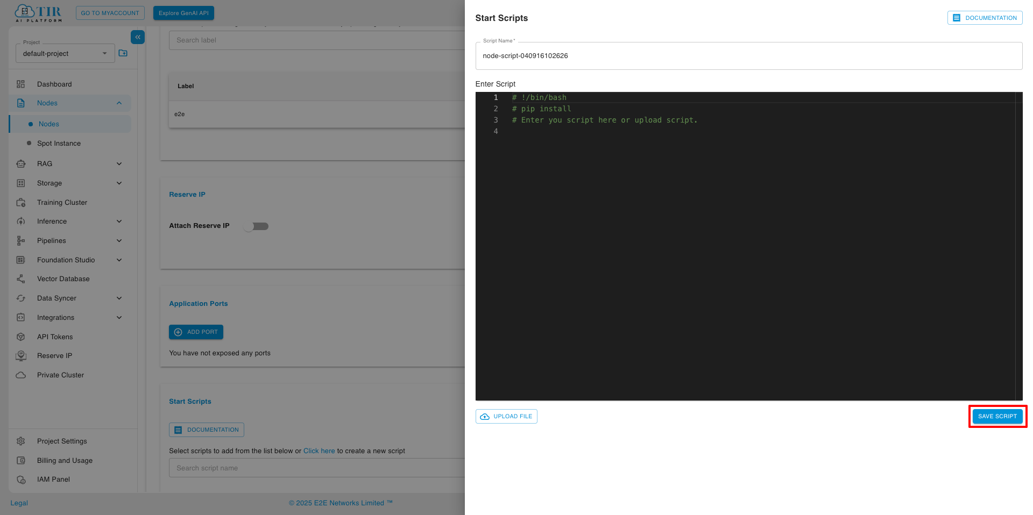Click the IAM Panel icon

(x=21, y=480)
